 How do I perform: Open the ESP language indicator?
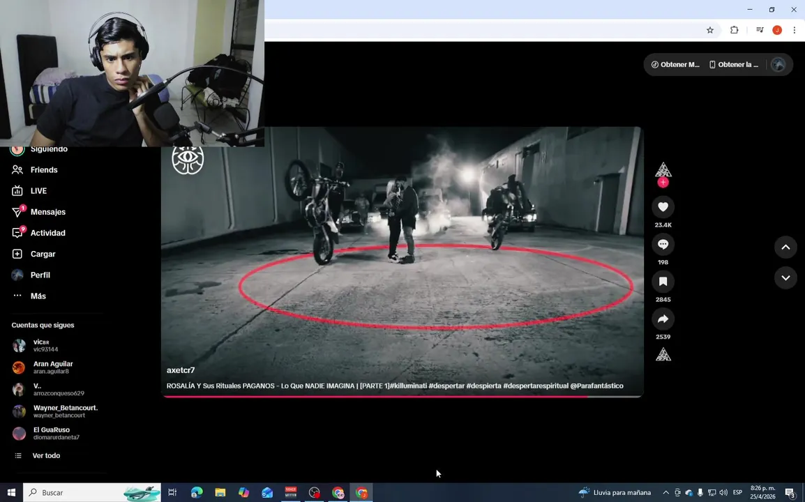738,493
